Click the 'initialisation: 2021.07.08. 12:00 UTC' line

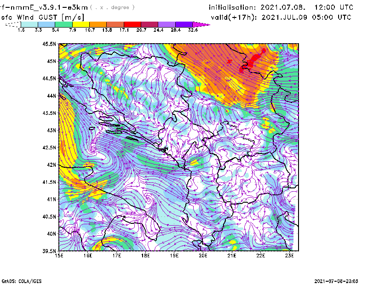tap(281, 7)
